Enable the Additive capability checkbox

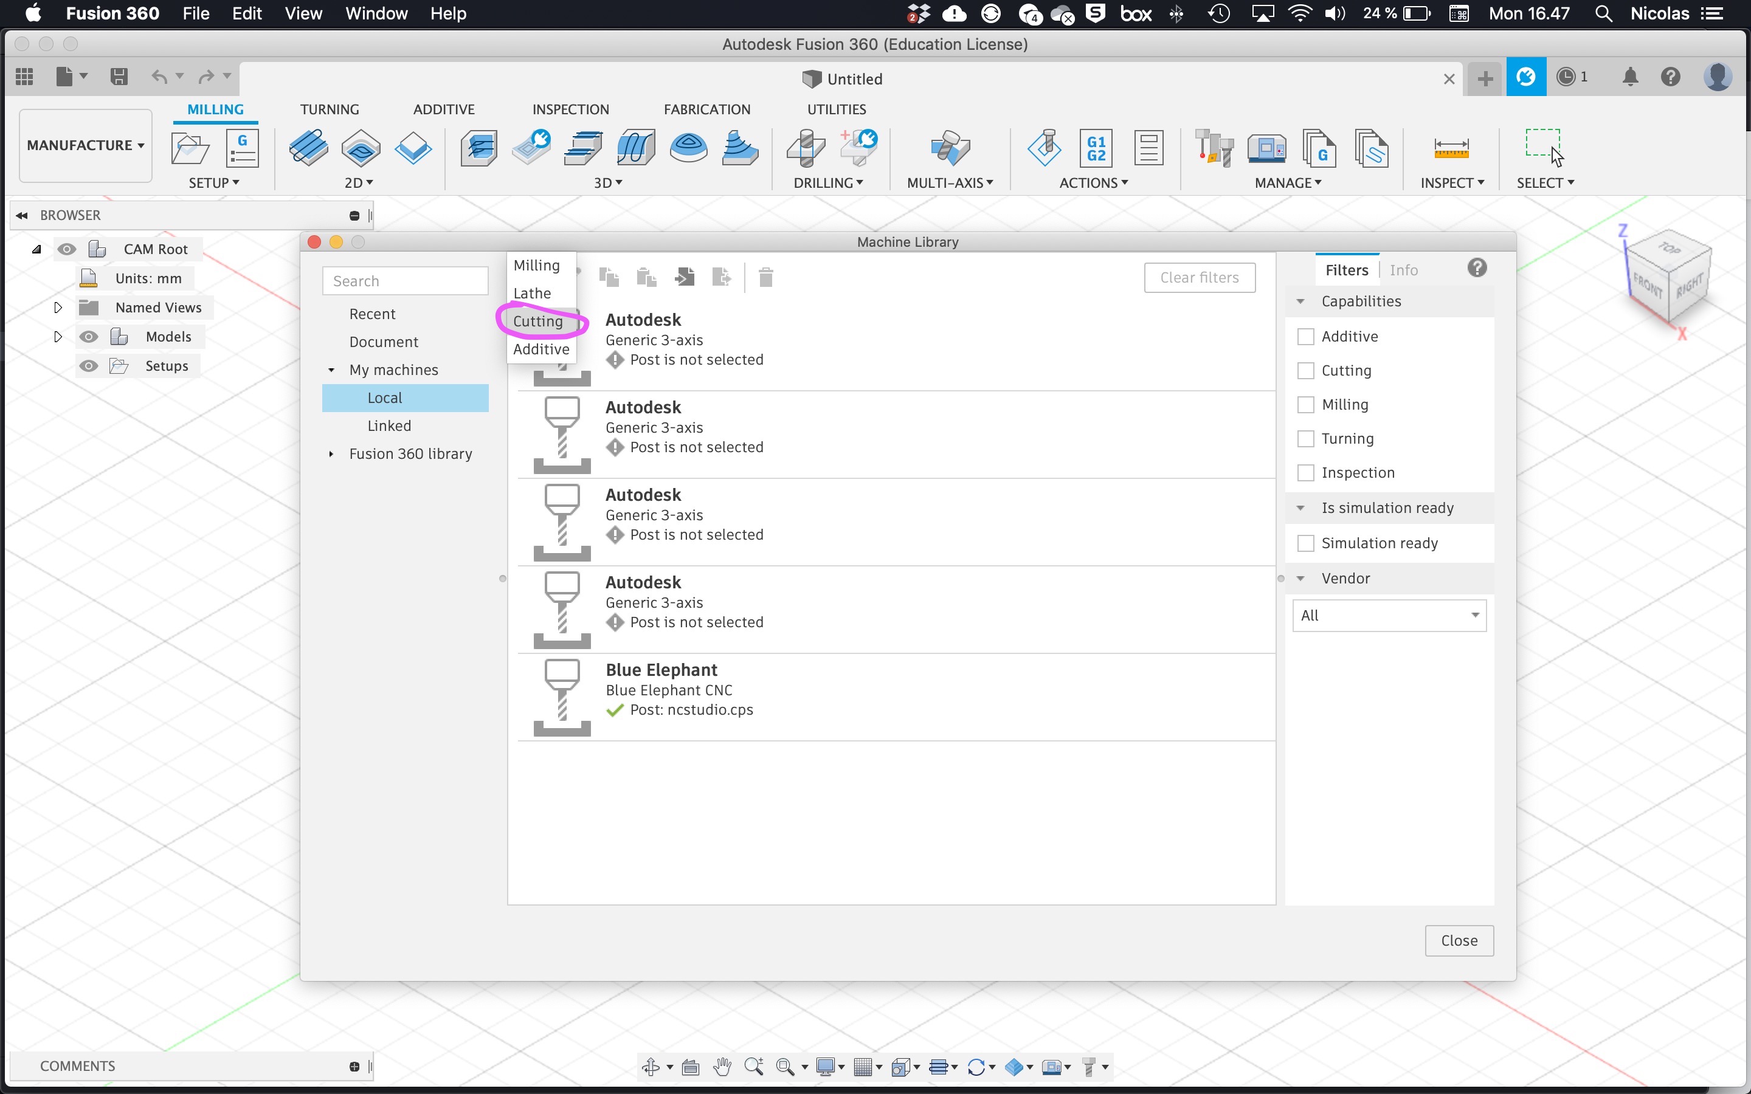[x=1306, y=337]
